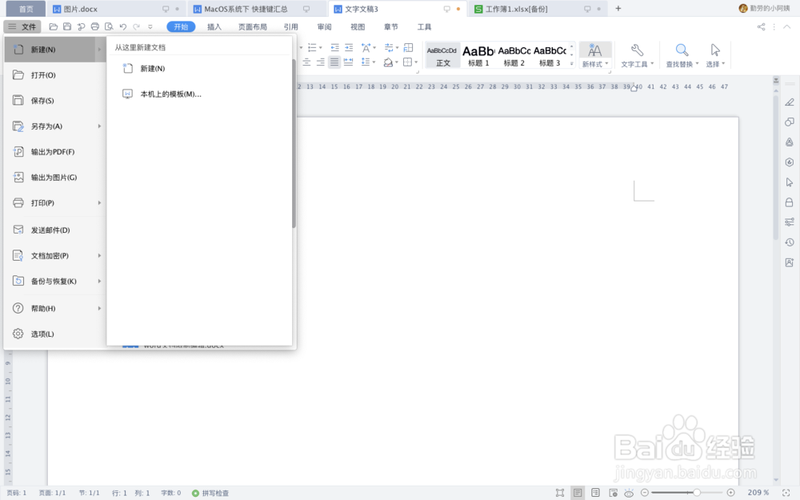This screenshot has height=500, width=800.
Task: Expand the 另存为(A) submenu
Action: pos(54,126)
